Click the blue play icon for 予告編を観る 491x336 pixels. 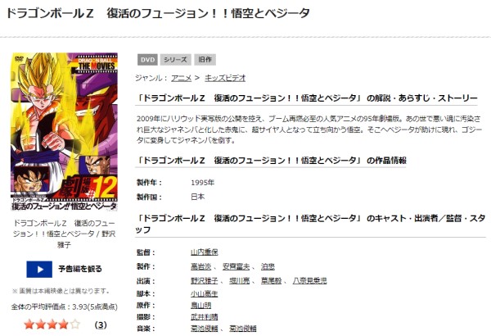click(39, 268)
